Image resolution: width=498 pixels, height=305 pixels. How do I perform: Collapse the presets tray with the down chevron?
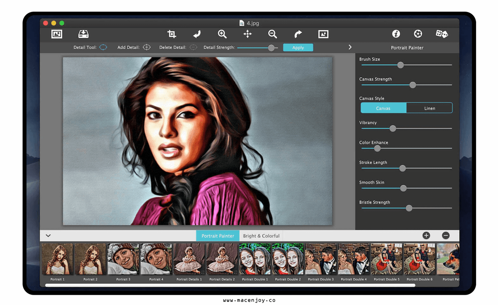click(x=48, y=236)
